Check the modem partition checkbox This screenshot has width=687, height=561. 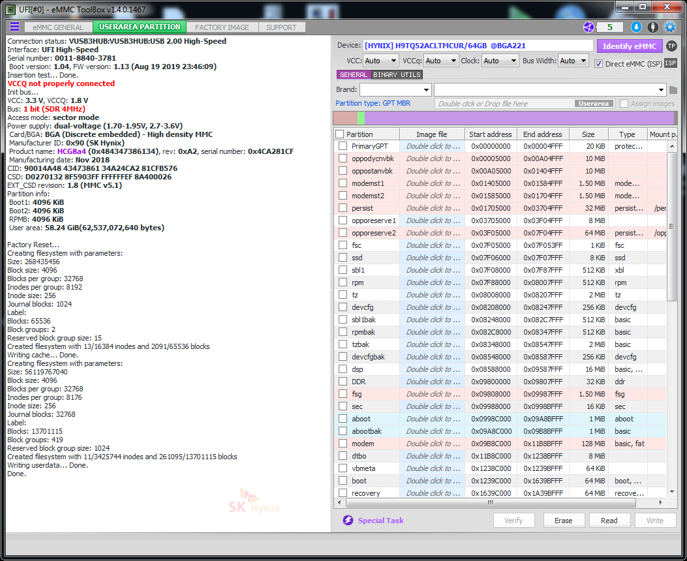[x=343, y=444]
